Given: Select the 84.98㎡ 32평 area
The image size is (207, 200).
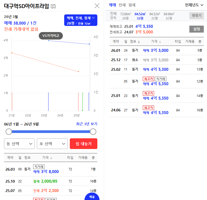Looking at the screenshot, I should [x=169, y=16].
